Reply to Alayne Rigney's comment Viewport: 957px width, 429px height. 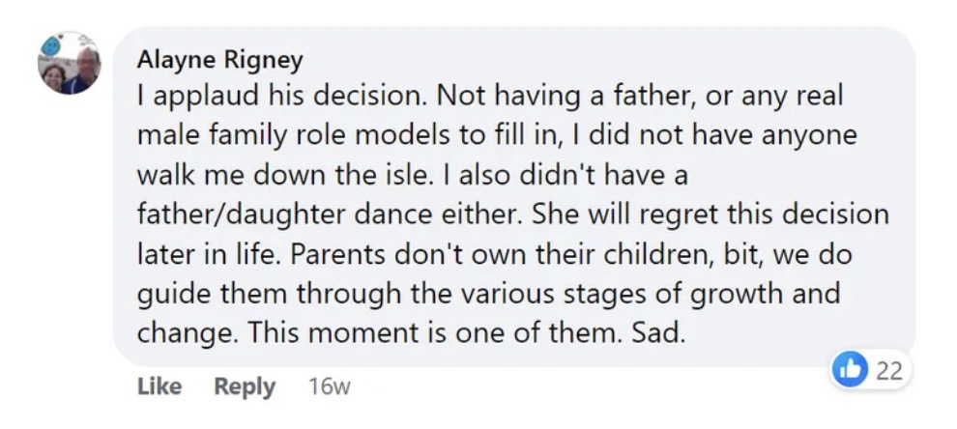(x=245, y=386)
